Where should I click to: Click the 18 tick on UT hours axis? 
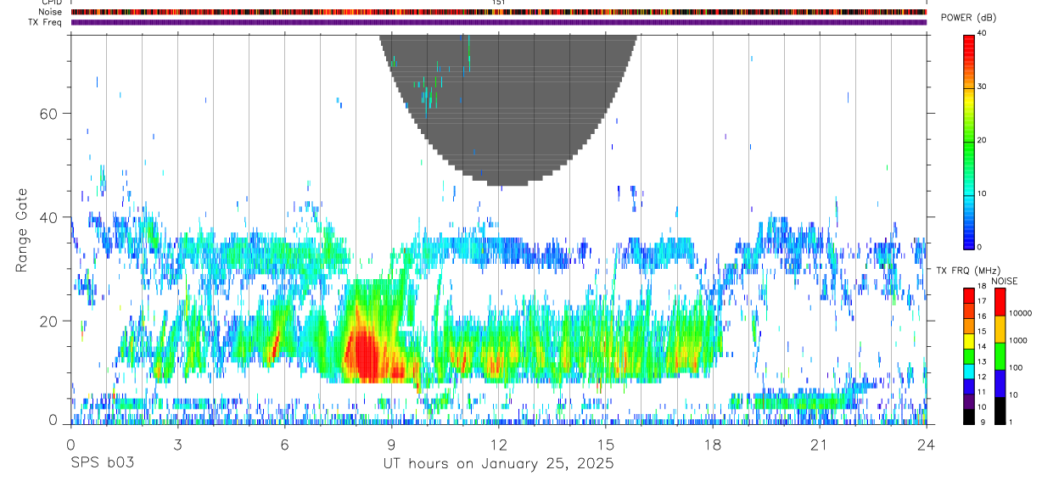tap(712, 445)
